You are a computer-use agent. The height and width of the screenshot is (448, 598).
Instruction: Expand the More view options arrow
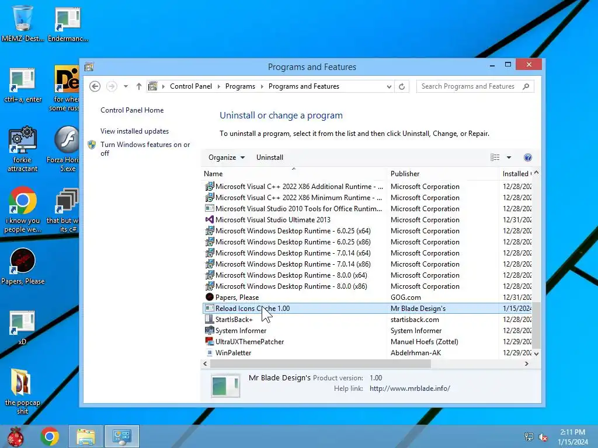point(509,157)
